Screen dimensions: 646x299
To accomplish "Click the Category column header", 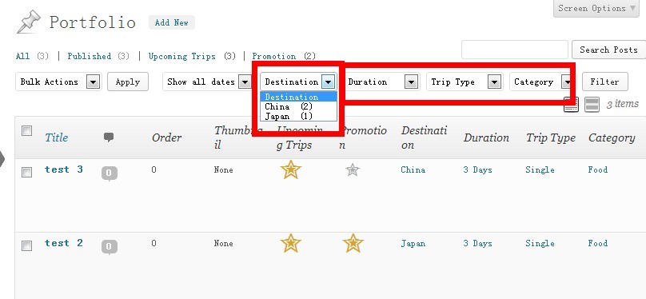I will click(x=612, y=138).
